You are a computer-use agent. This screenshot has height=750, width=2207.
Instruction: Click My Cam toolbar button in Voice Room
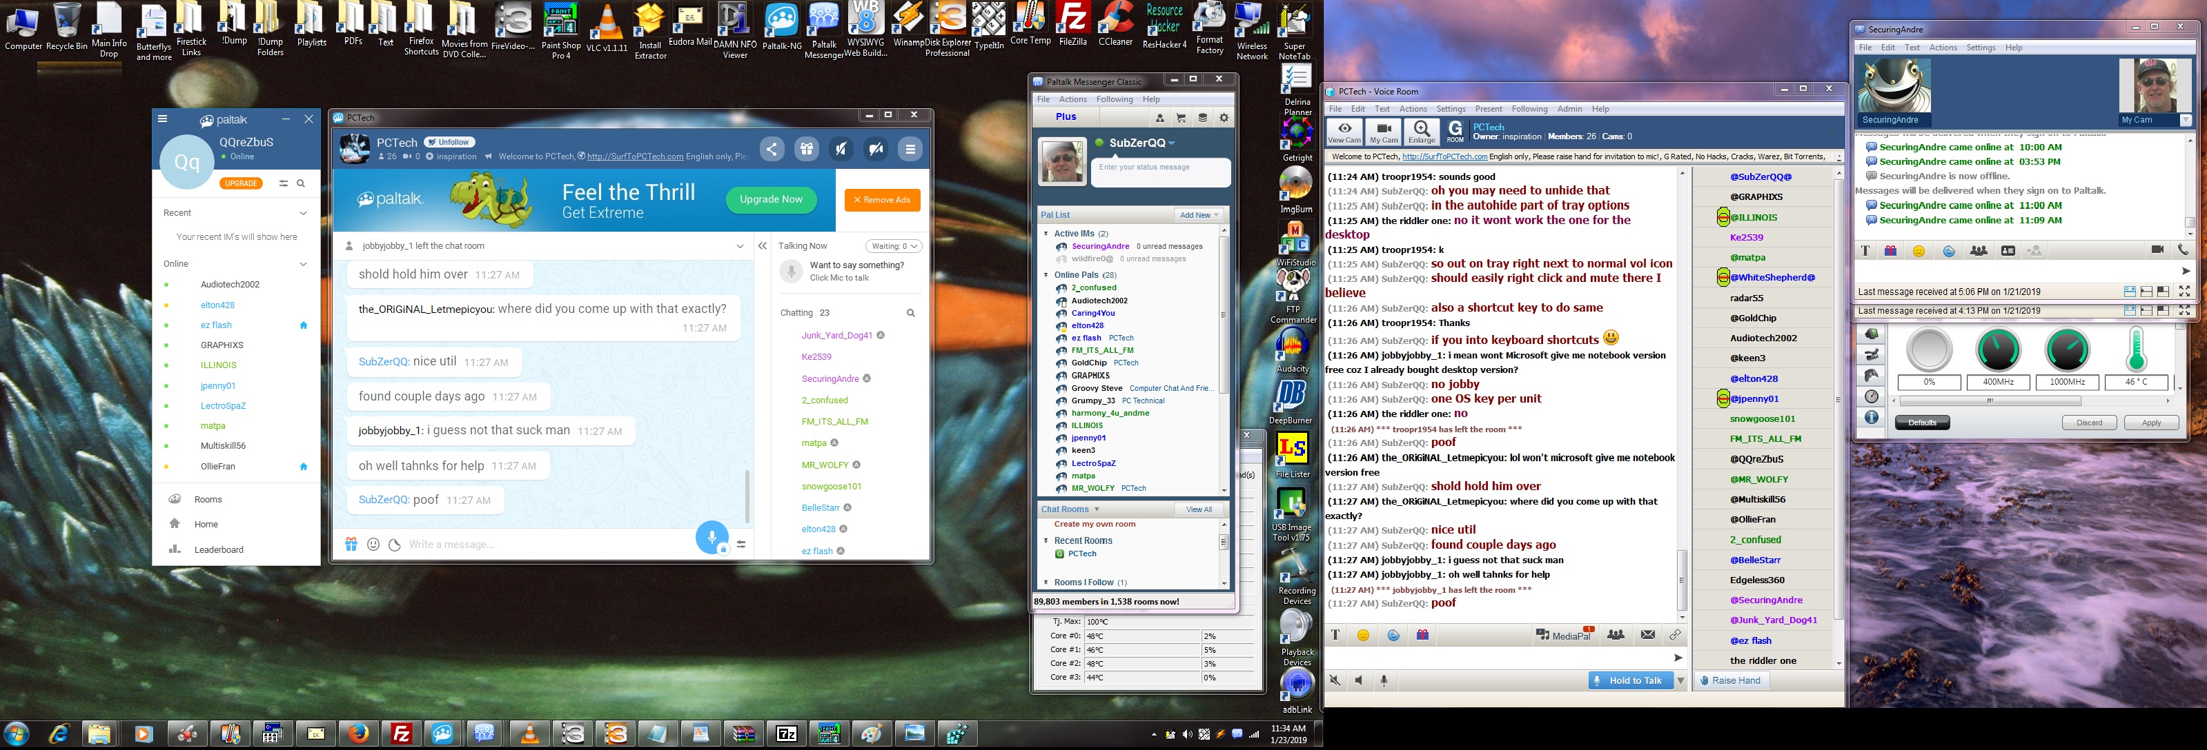pyautogui.click(x=1383, y=131)
